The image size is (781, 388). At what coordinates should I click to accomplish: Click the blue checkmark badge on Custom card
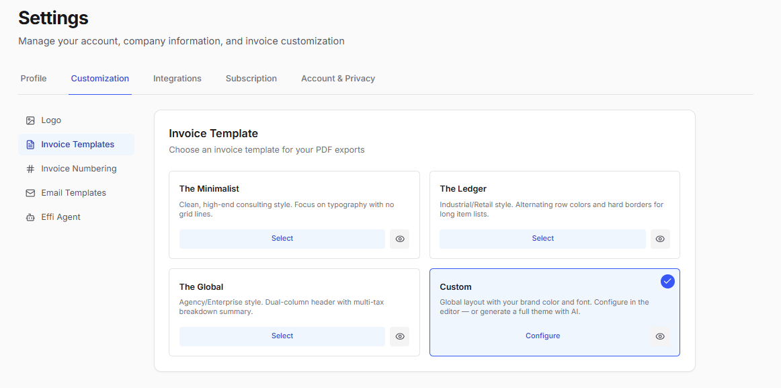click(x=667, y=281)
